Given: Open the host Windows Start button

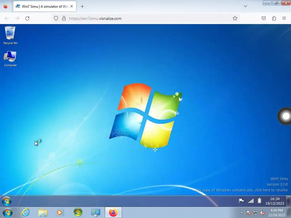Looking at the screenshot, I should click(x=8, y=212).
